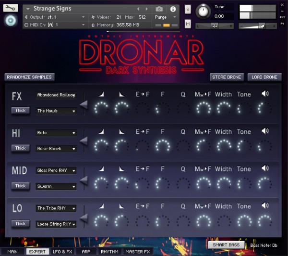Click the Output routing icon
This screenshot has width=288, height=256.
(x=26, y=17)
